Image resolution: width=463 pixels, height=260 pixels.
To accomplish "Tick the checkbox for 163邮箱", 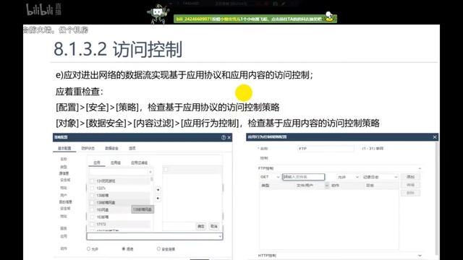I will 92,217.
